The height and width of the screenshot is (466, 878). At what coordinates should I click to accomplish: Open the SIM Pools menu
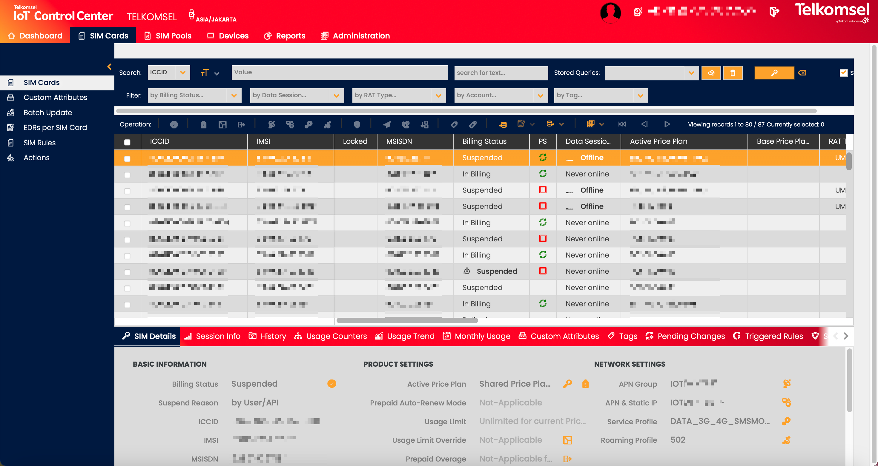pyautogui.click(x=168, y=36)
